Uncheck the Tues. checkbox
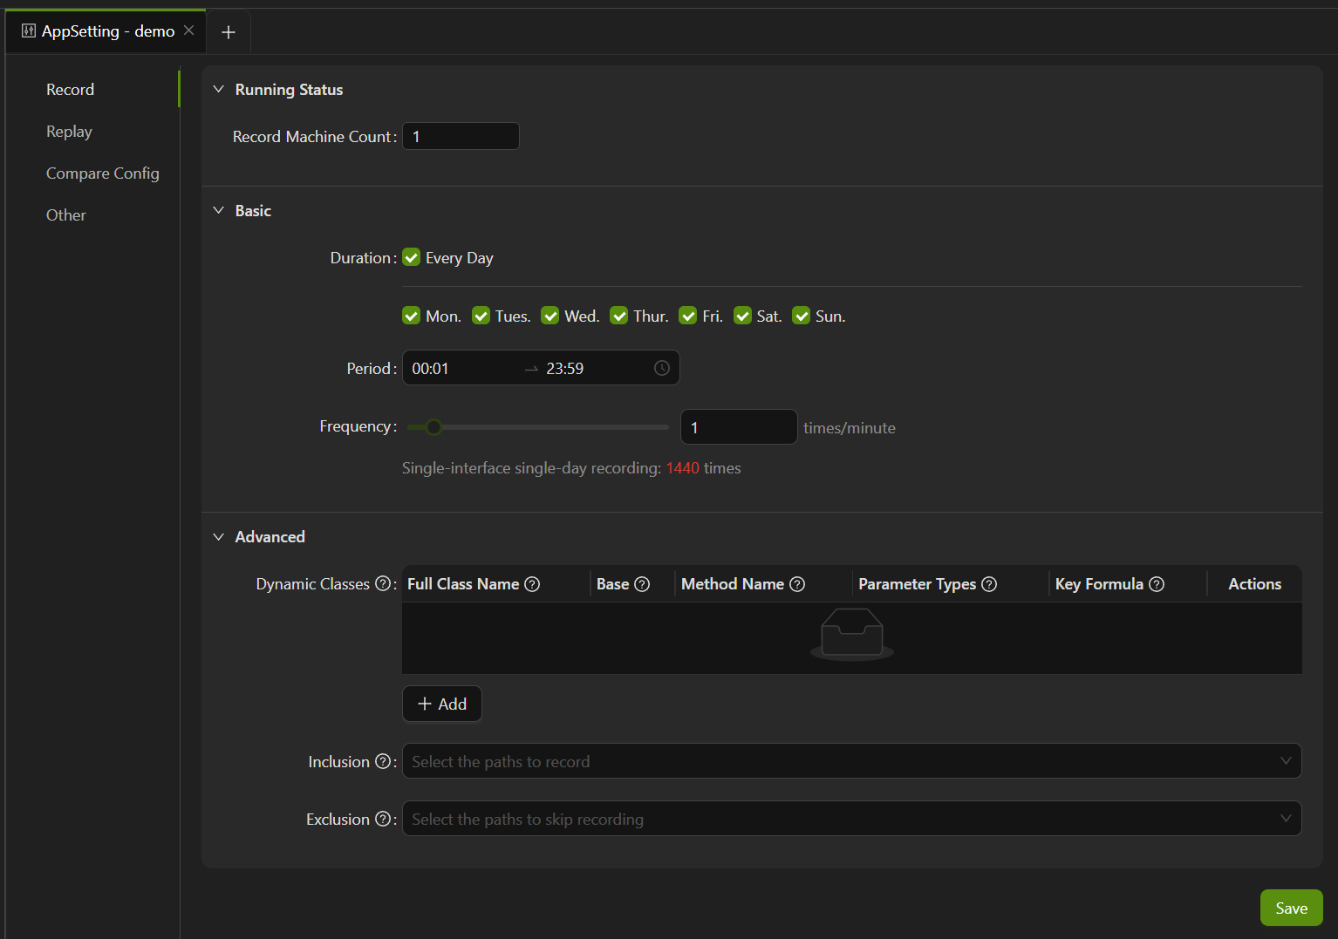The height and width of the screenshot is (939, 1338). pyautogui.click(x=481, y=316)
